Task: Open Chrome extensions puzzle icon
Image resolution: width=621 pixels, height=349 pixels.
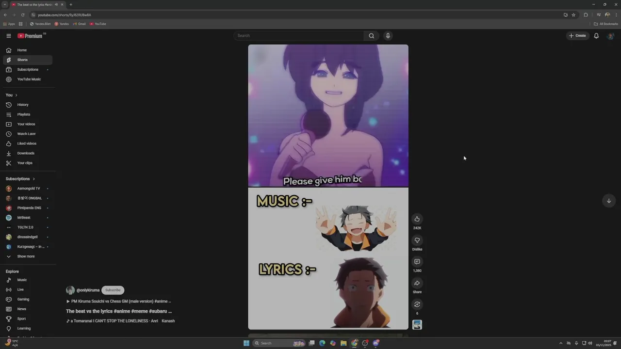Action: [586, 15]
